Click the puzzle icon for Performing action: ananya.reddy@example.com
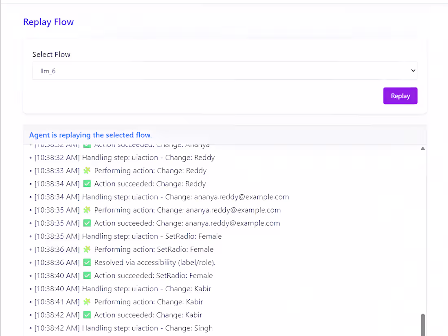 (x=87, y=210)
